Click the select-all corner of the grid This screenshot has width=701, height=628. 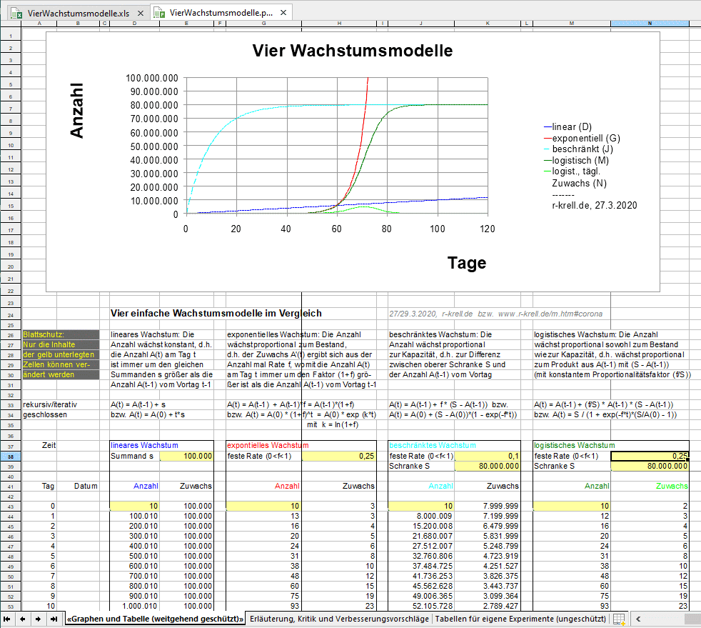pyautogui.click(x=10, y=24)
